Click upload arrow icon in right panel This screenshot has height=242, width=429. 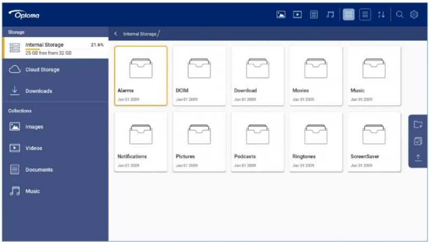click(418, 158)
